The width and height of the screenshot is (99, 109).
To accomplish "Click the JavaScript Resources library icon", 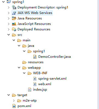I will tap(14, 24).
